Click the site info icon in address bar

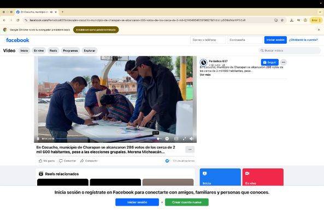(x=26, y=20)
